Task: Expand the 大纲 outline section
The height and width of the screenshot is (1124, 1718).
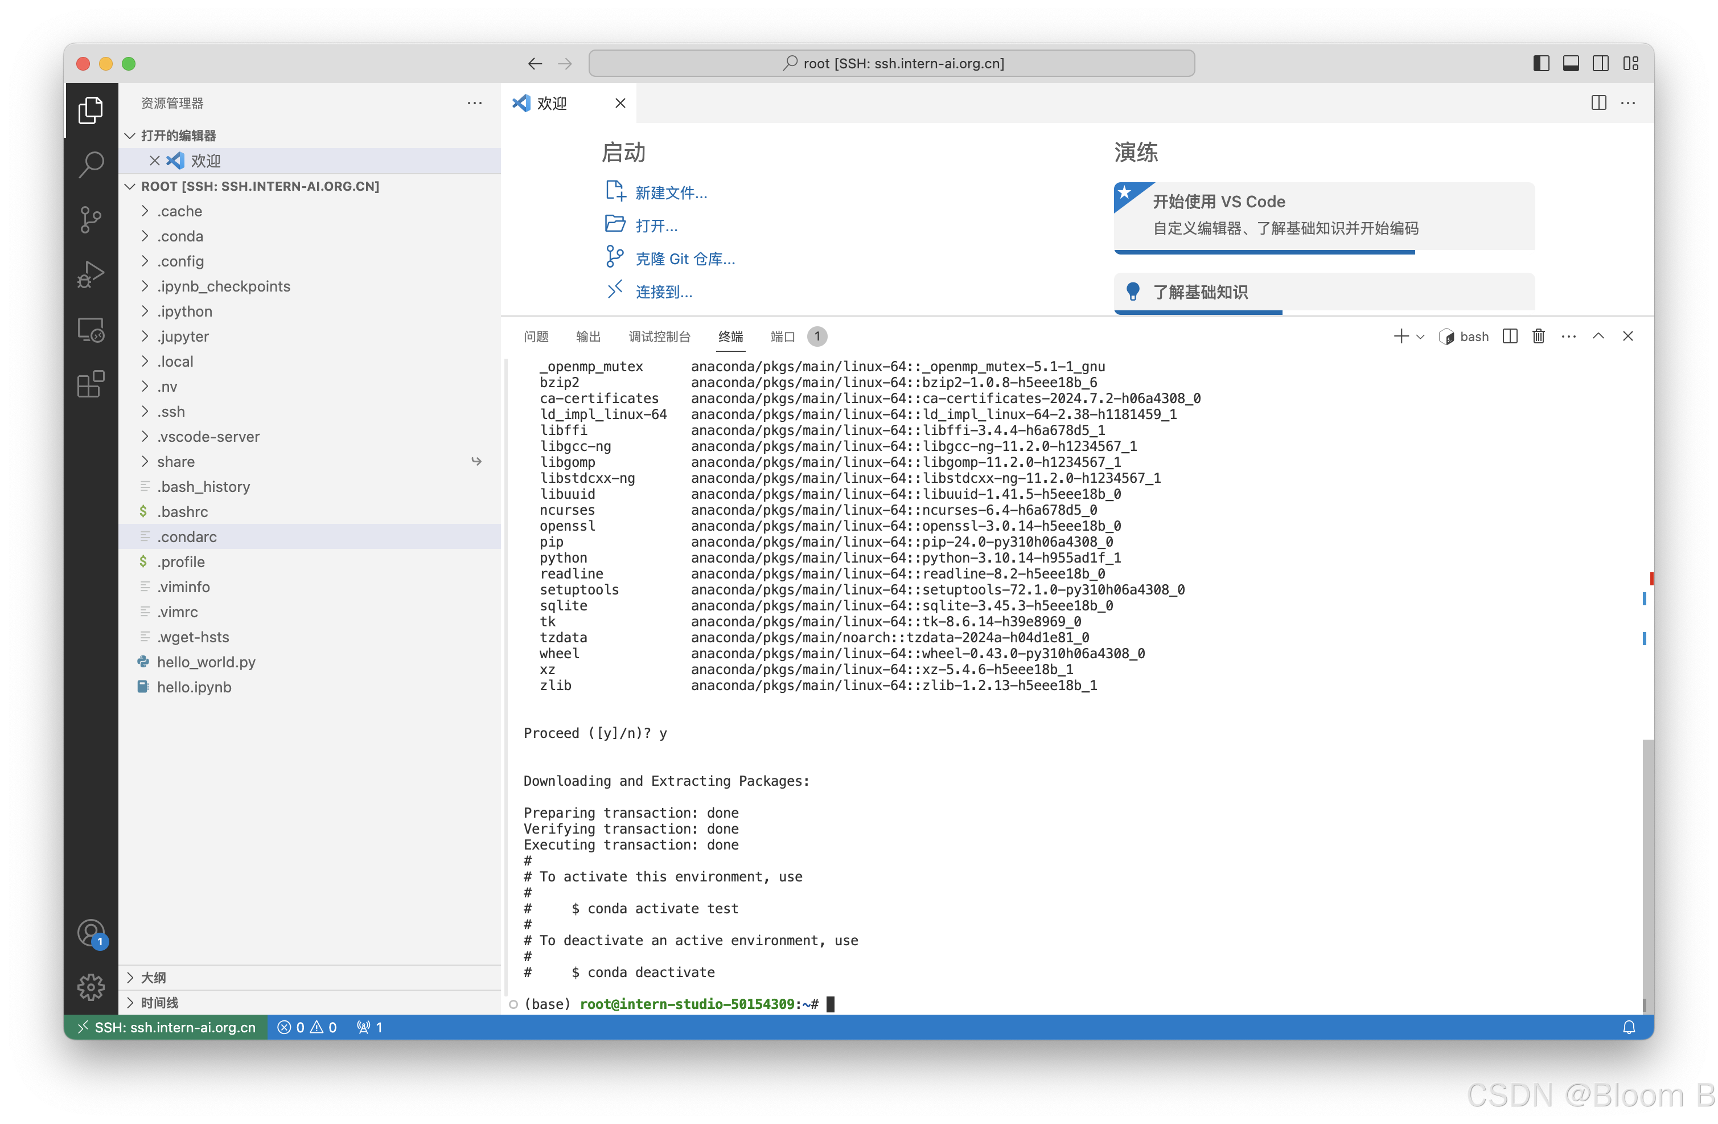Action: (x=153, y=978)
